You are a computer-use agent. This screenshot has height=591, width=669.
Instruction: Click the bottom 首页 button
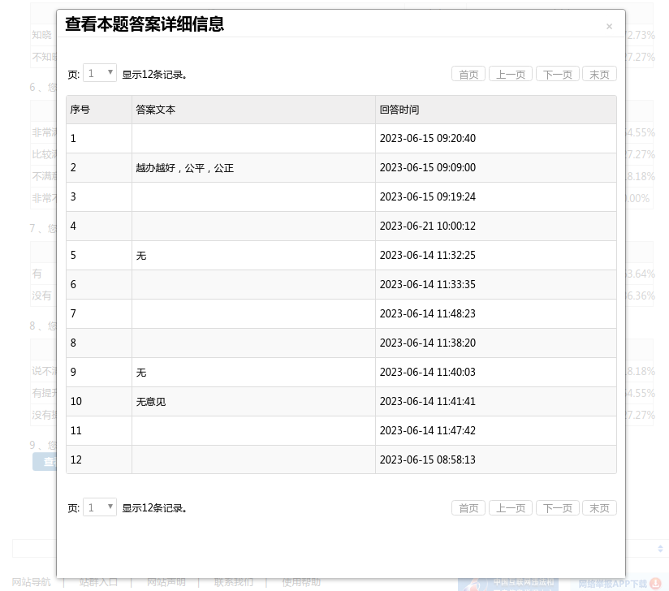click(x=468, y=508)
